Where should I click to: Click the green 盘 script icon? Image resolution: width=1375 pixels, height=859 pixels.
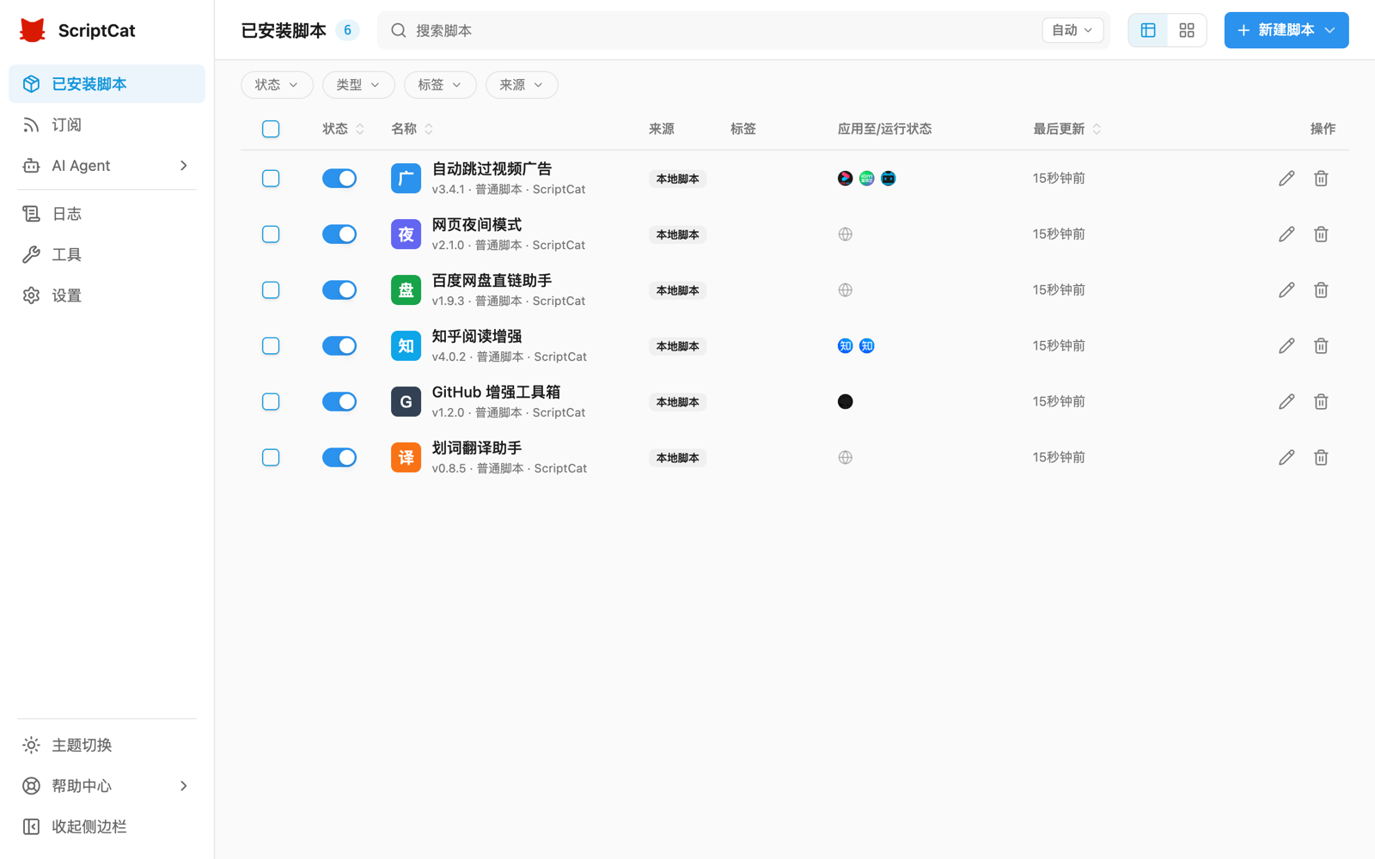(x=406, y=290)
